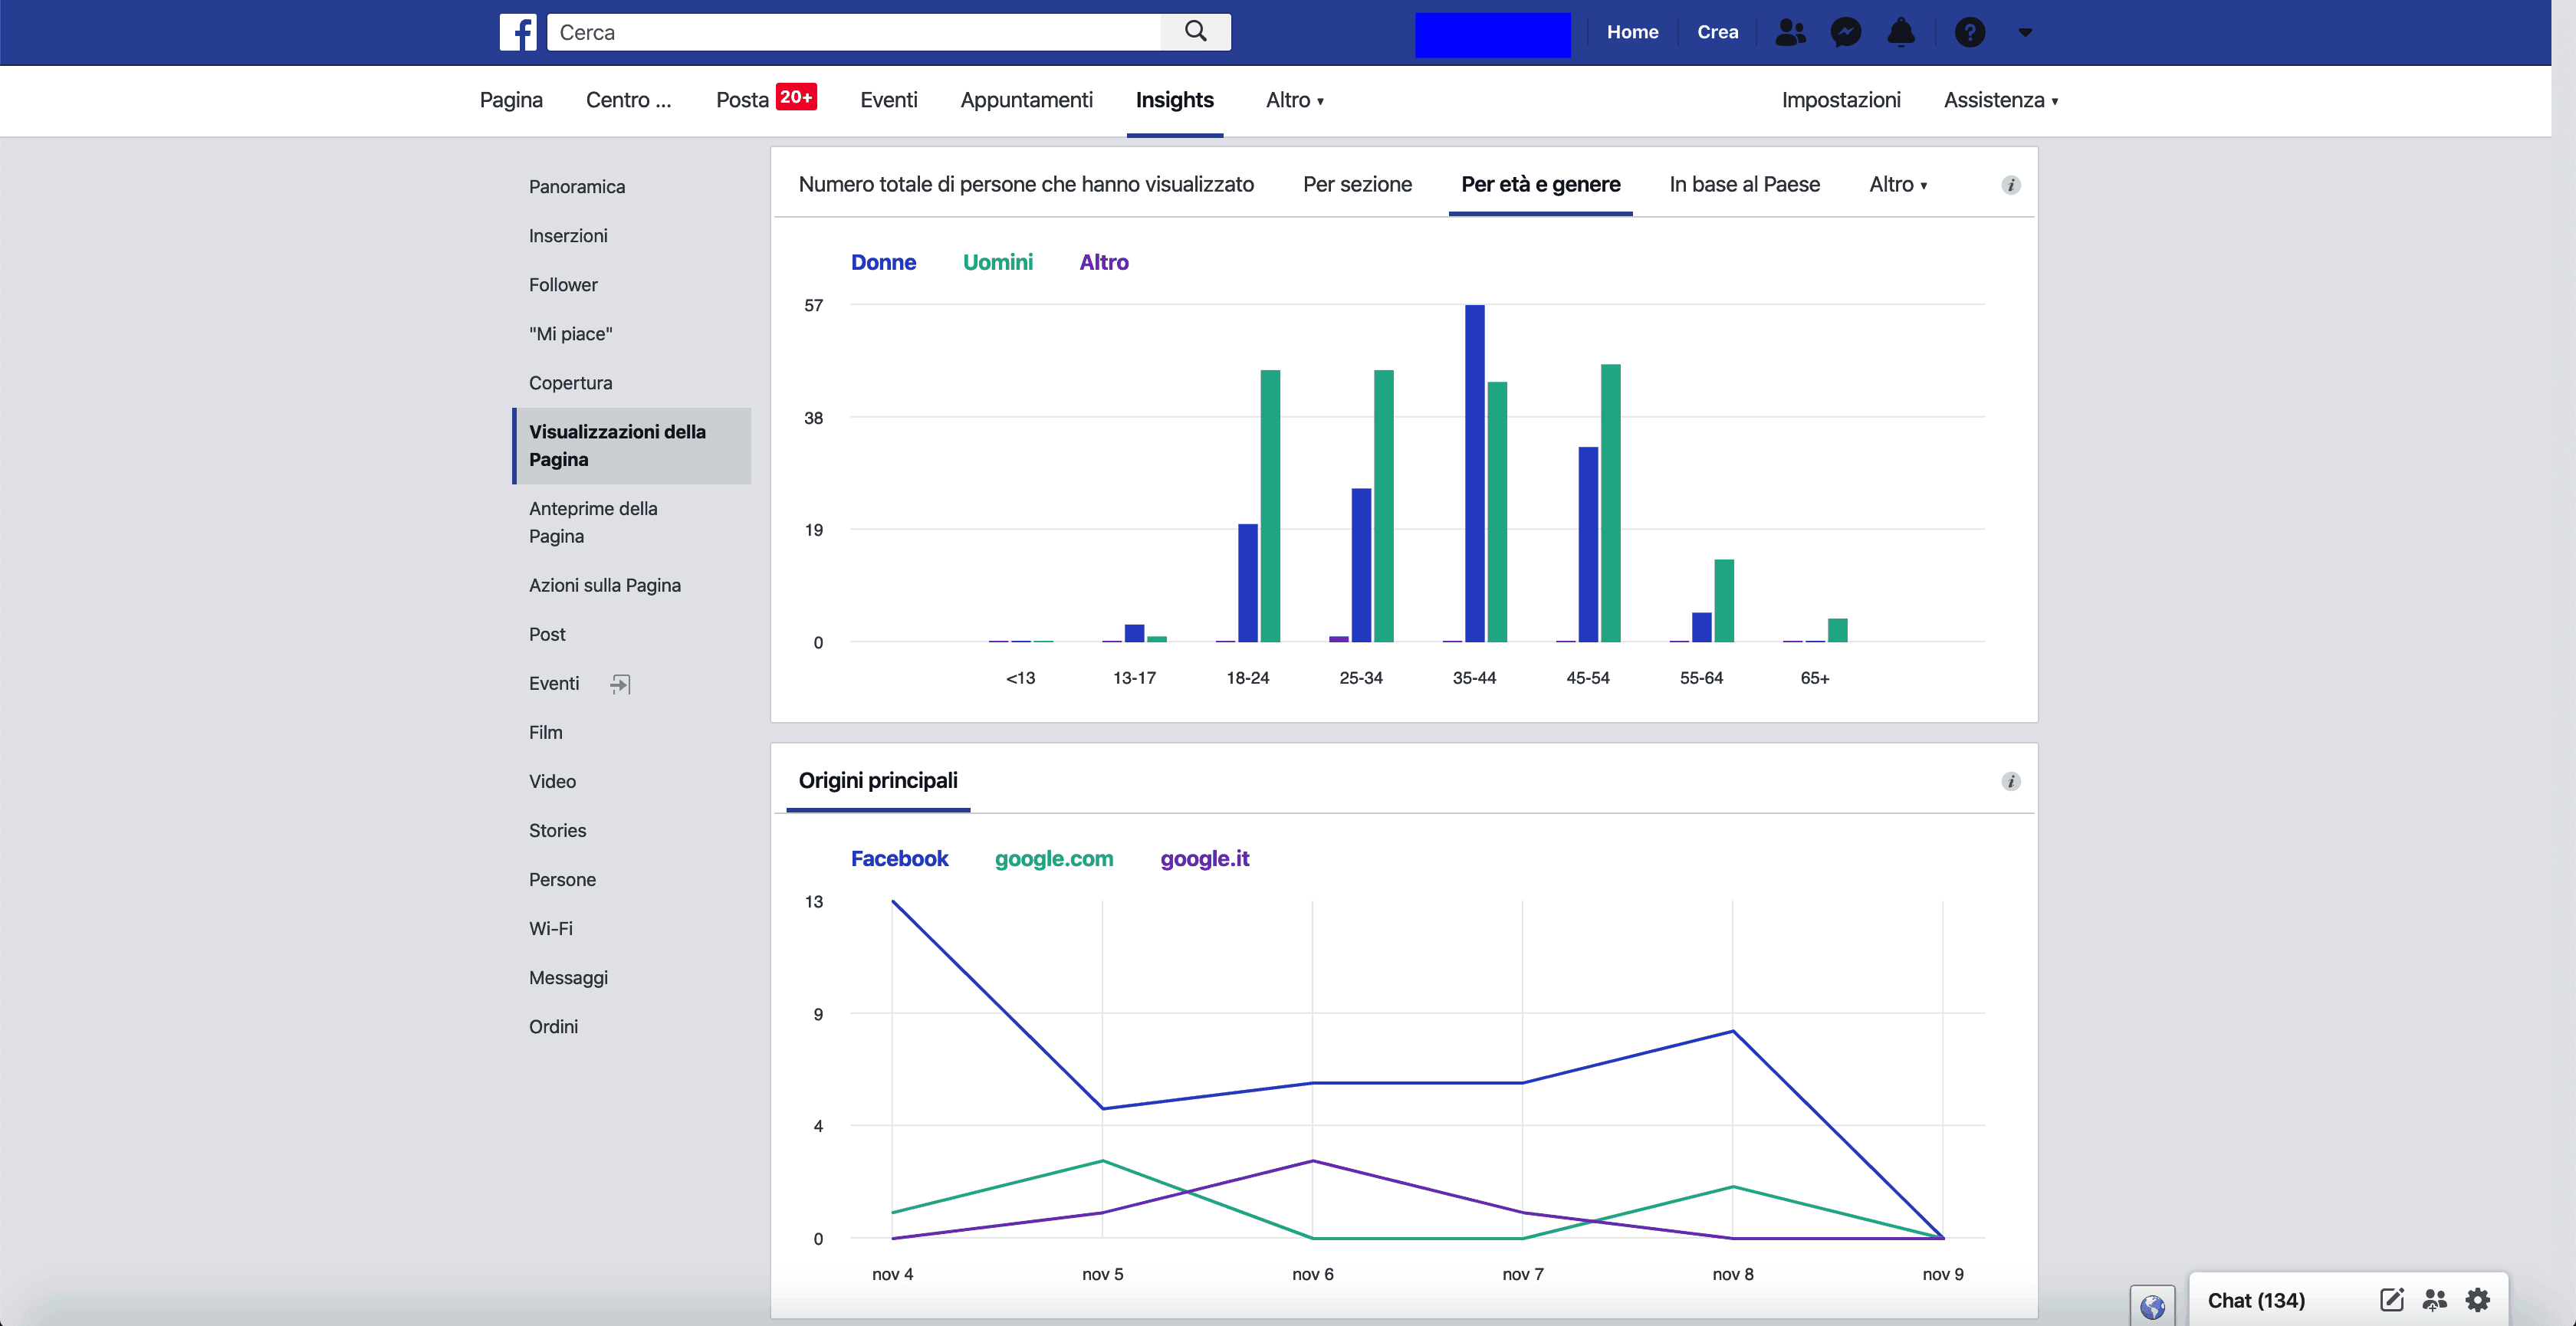
Task: Open the Assistenza dropdown menu
Action: pos(2000,100)
